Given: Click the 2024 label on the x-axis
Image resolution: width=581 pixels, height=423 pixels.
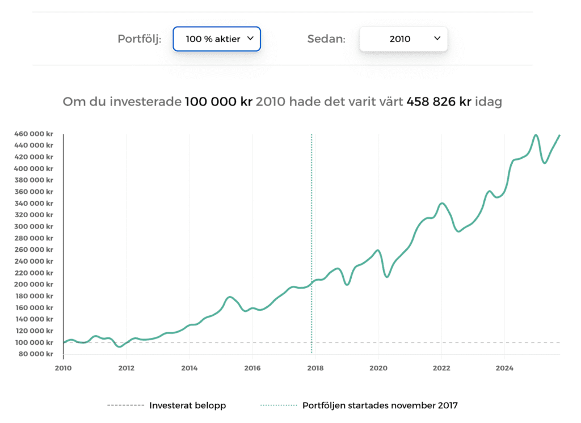Looking at the screenshot, I should coord(504,368).
